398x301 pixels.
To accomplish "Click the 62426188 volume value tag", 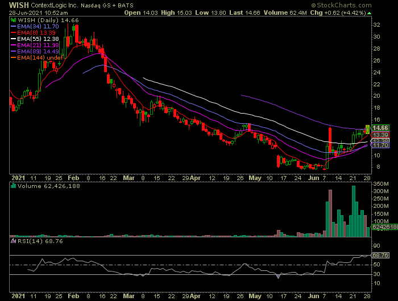I will pyautogui.click(x=384, y=227).
